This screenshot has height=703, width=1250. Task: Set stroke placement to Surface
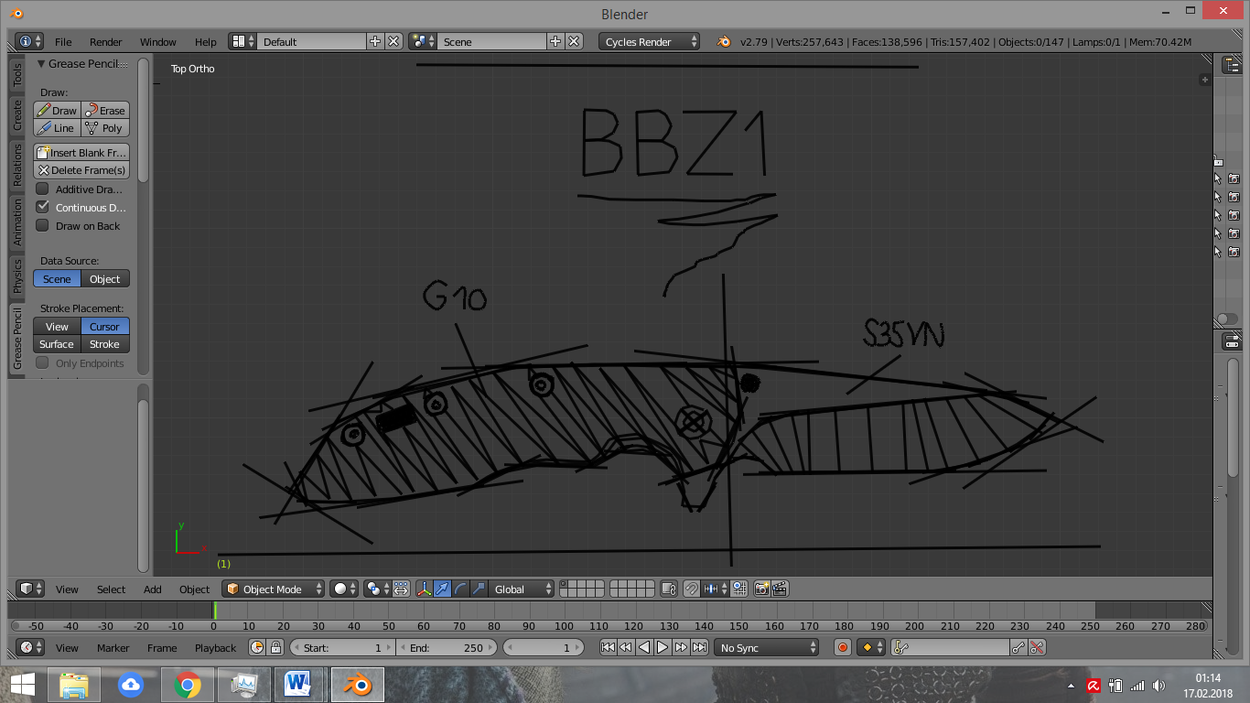pos(57,344)
